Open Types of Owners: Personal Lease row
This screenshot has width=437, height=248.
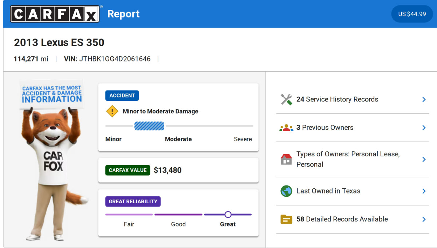[x=353, y=159]
